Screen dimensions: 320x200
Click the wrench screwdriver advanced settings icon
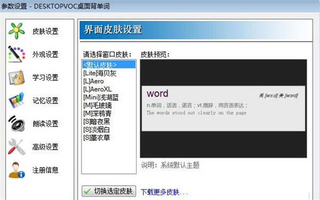click(x=17, y=147)
